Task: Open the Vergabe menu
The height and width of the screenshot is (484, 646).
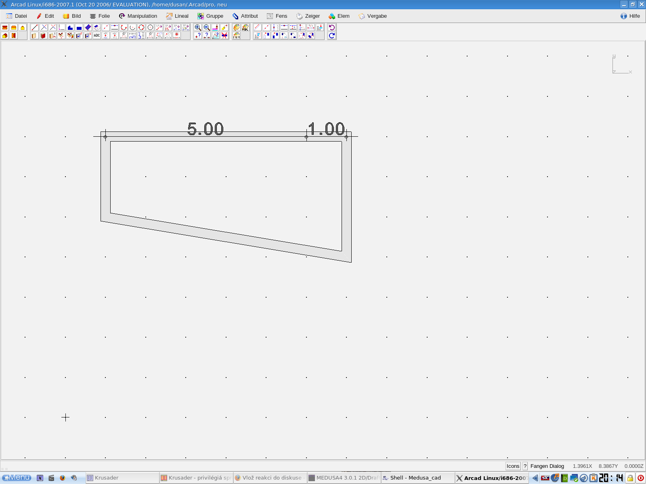Action: click(x=373, y=16)
